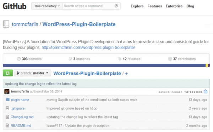The width and height of the screenshot is (213, 132).
Task: Open the Blog menu item
Action: [x=190, y=6]
